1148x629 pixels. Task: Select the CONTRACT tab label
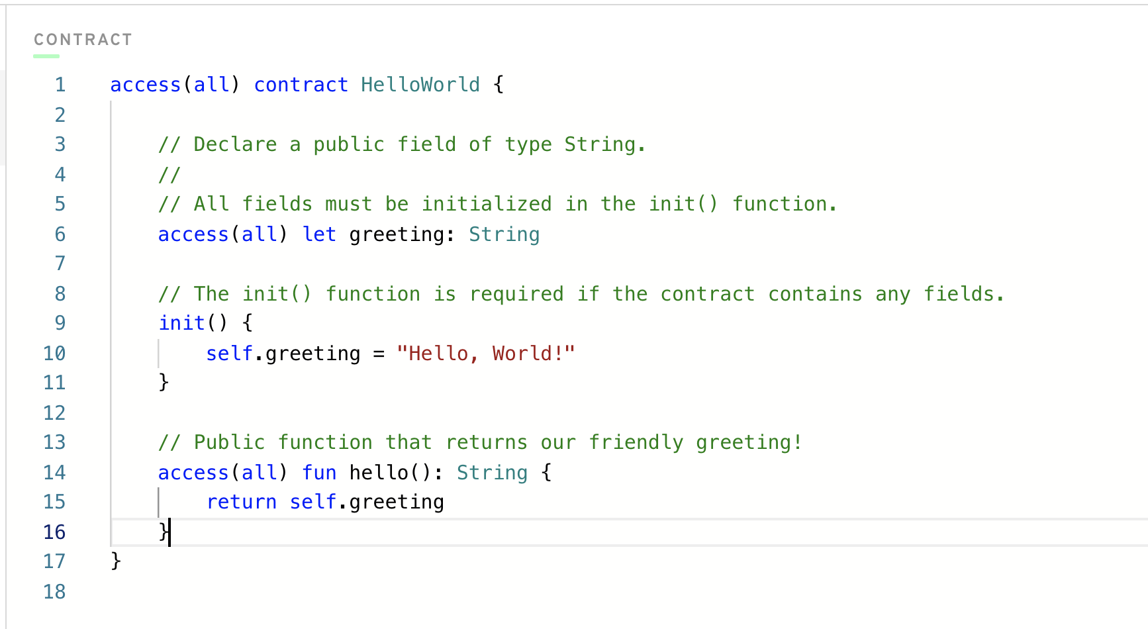pos(83,40)
